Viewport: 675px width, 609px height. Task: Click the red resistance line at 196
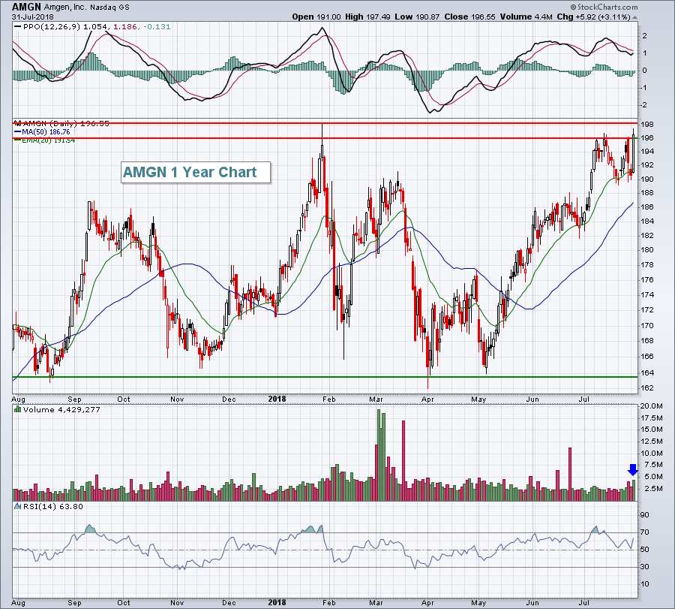(325, 138)
